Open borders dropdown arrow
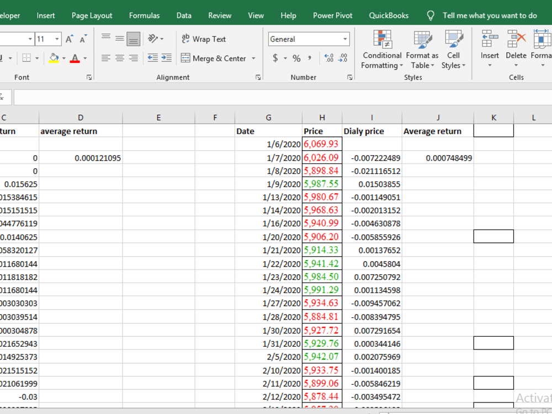 coord(37,58)
